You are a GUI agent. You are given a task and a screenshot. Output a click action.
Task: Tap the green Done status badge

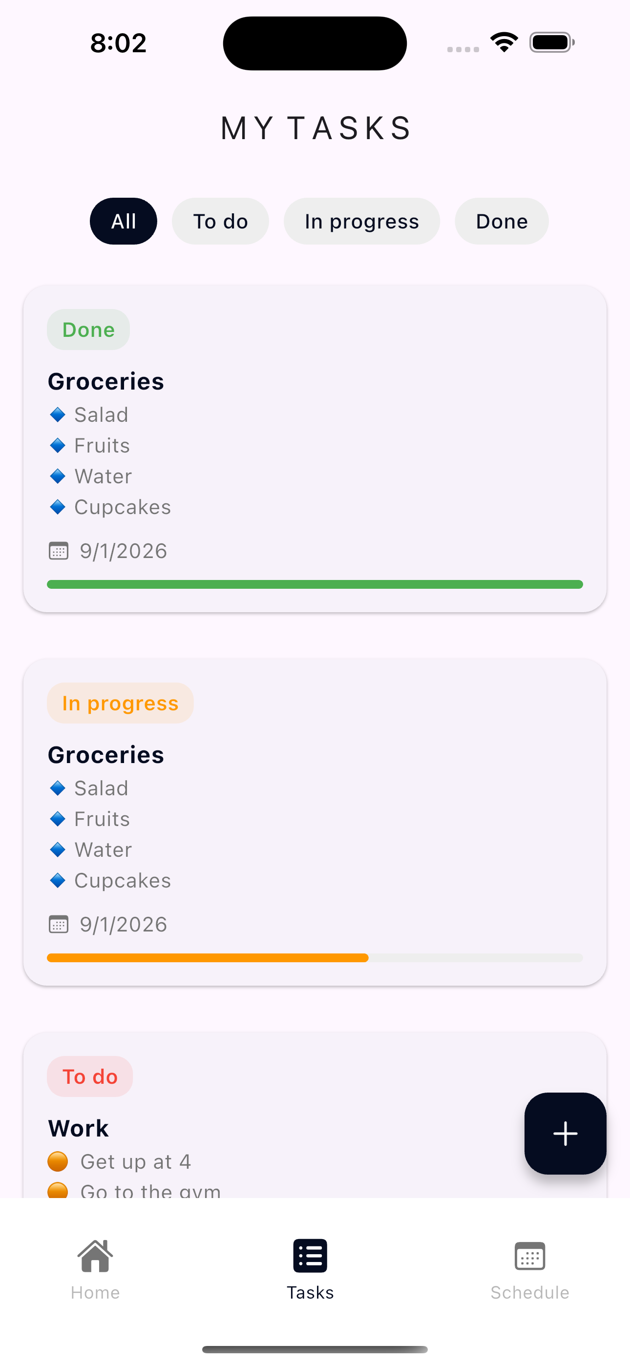point(88,330)
